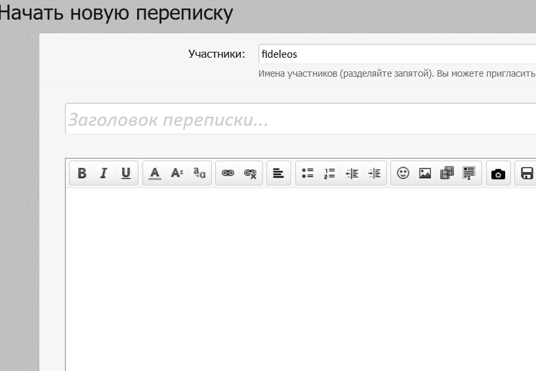Toggle italic text formatting

104,173
